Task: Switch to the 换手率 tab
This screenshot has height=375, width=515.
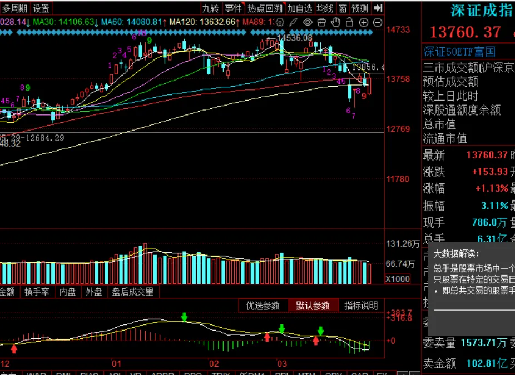Action: click(37, 292)
